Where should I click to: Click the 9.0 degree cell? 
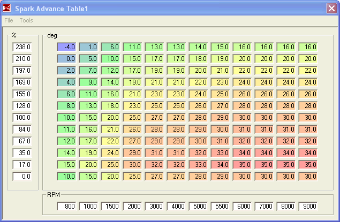coord(89,82)
